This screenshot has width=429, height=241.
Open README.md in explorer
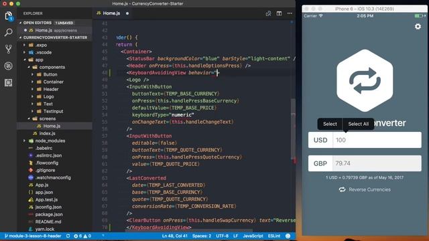coord(48,222)
